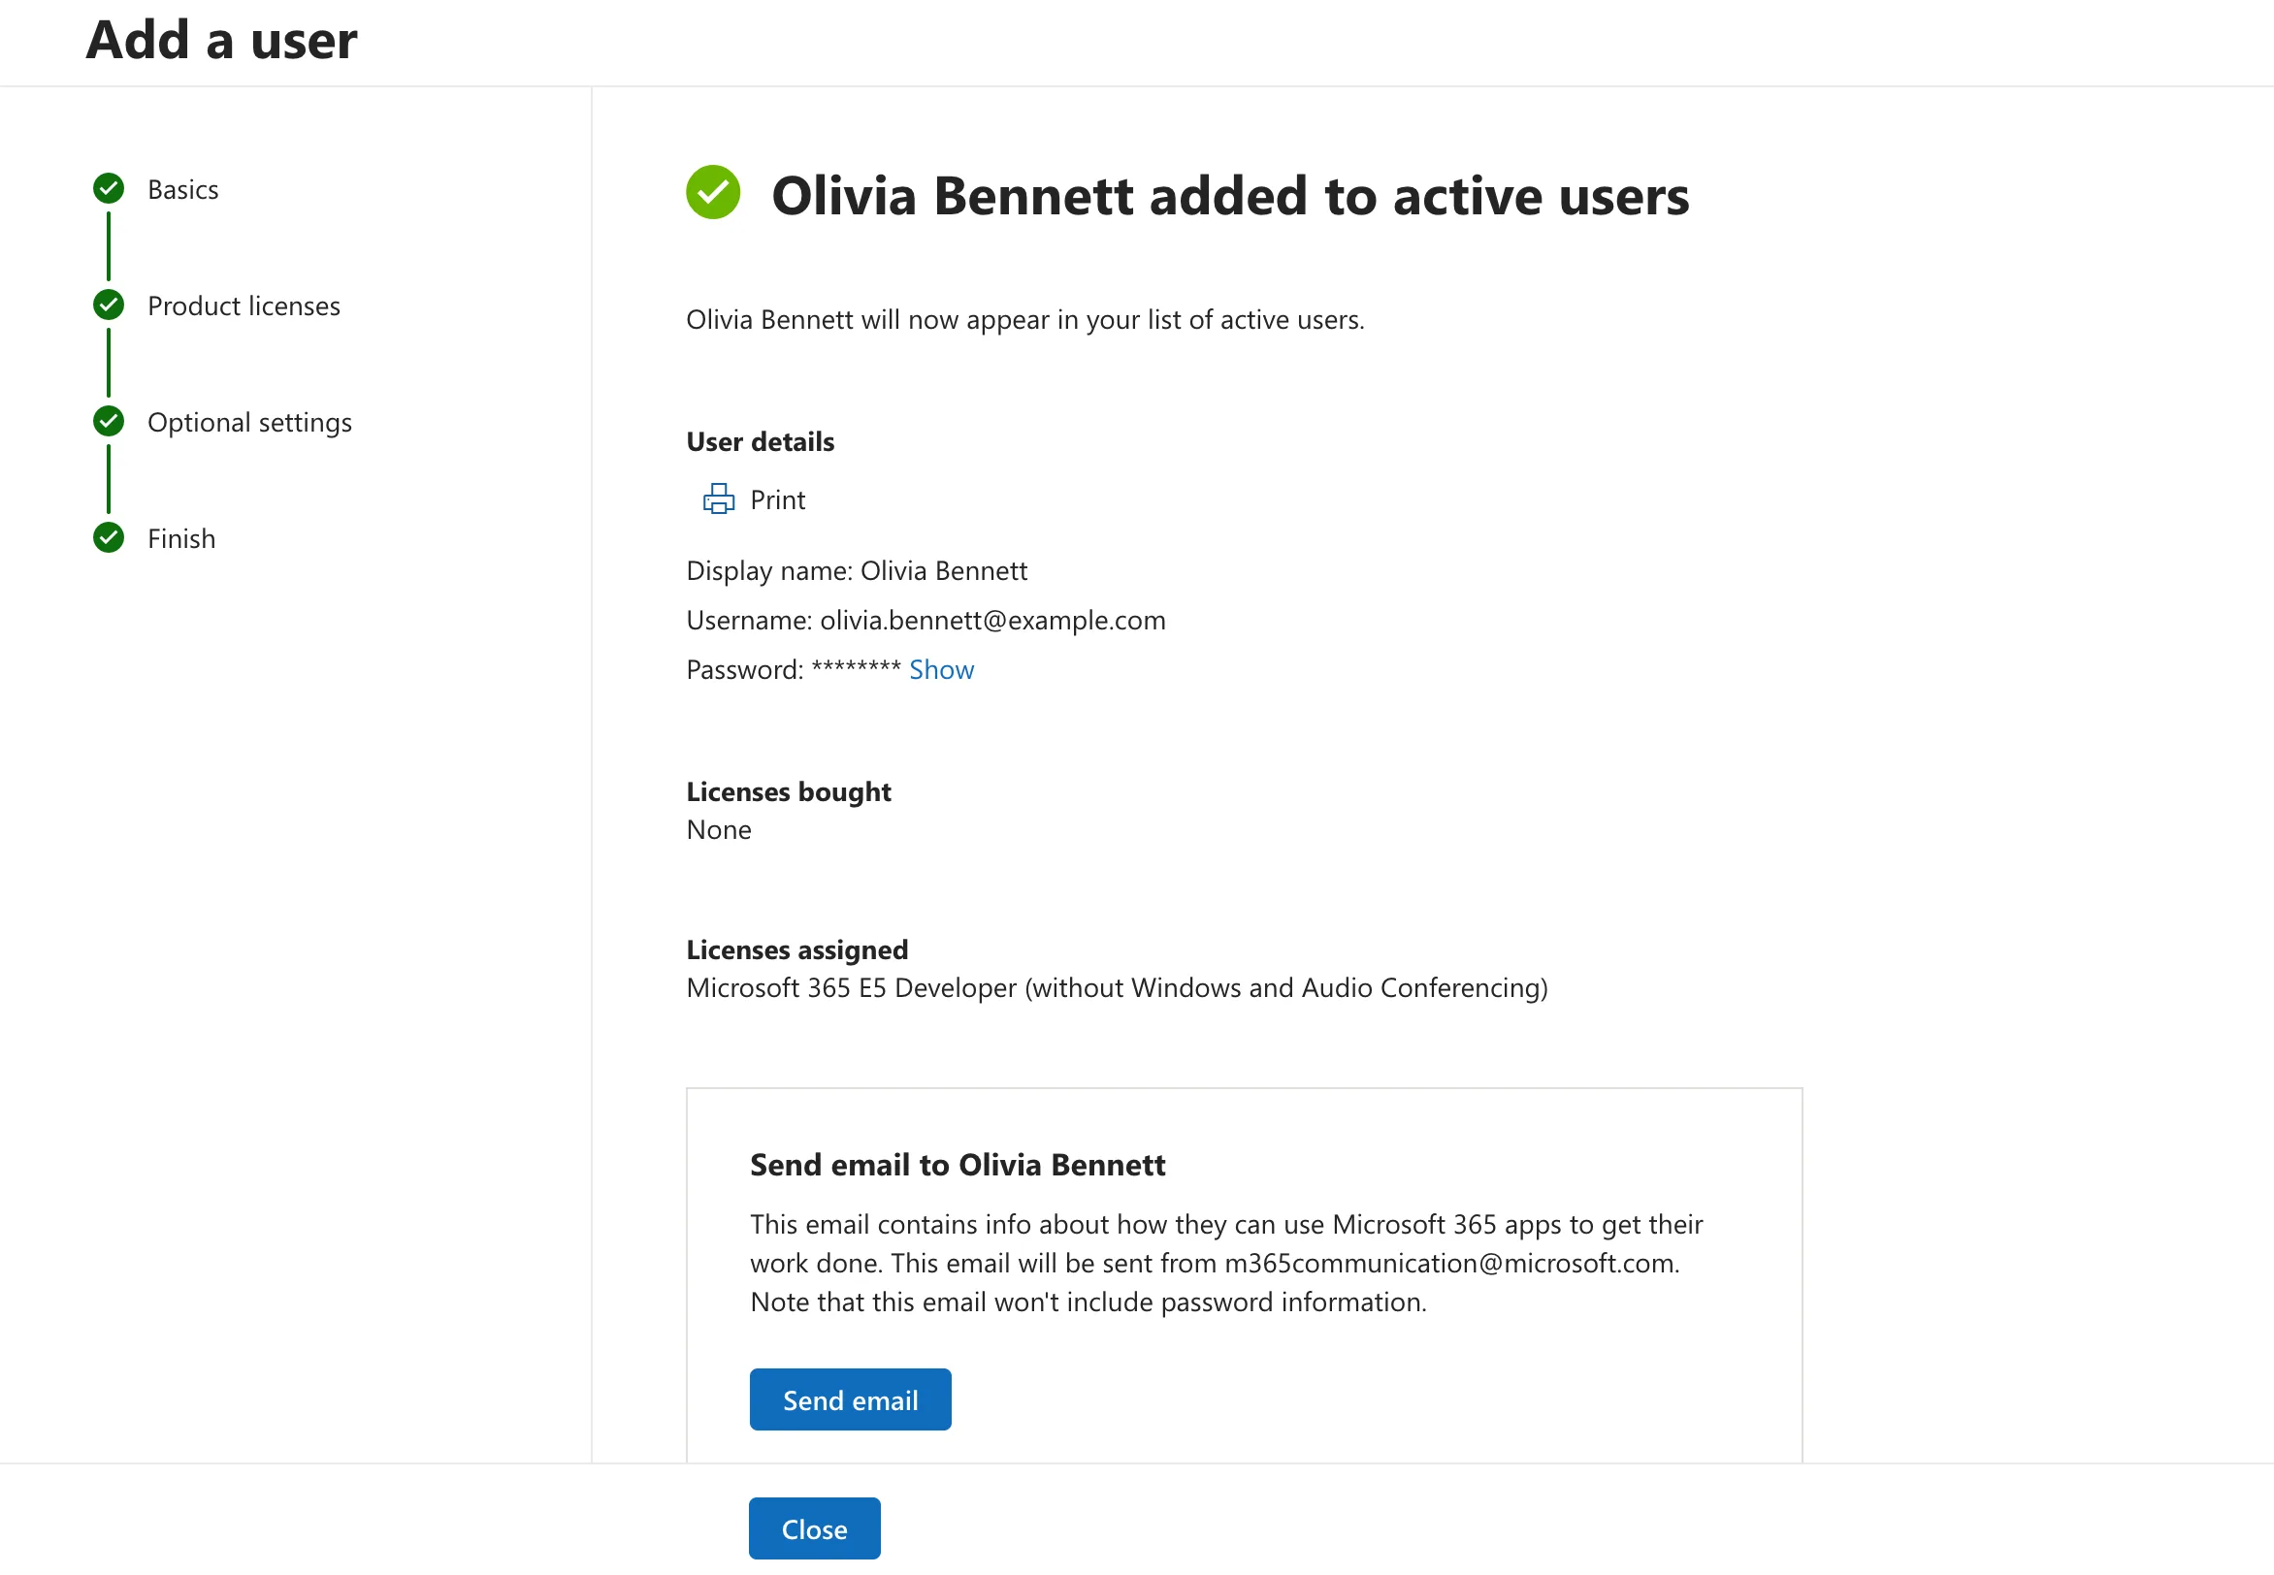This screenshot has width=2274, height=1575.
Task: Go to Product licenses step
Action: click(x=244, y=305)
